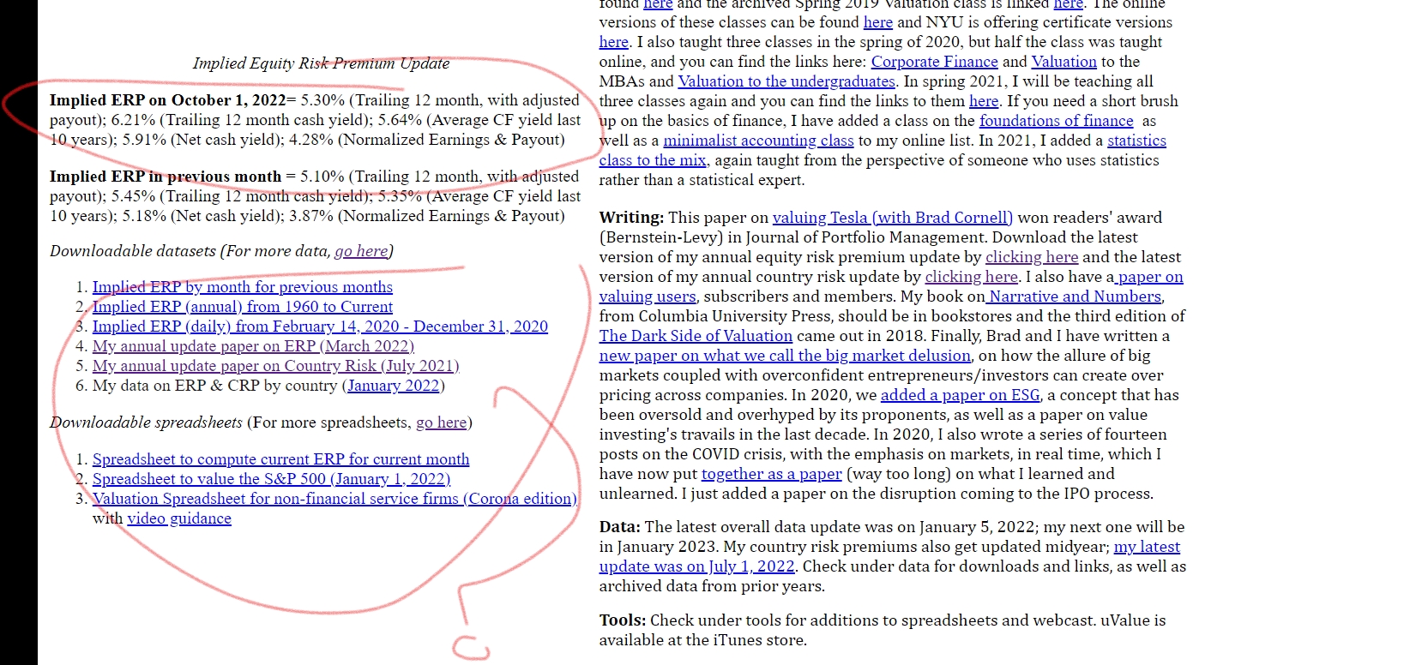Image resolution: width=1428 pixels, height=665 pixels.
Task: Click the bold 'Tools:' label
Action: 623,620
